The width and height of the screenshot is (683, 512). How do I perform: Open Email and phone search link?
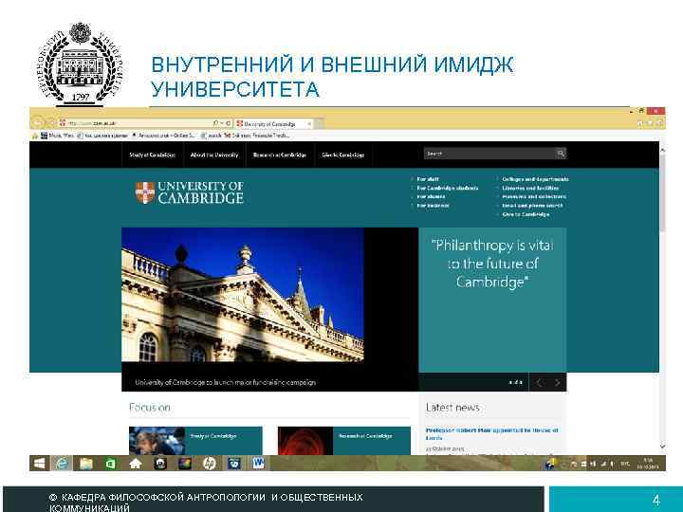point(532,206)
